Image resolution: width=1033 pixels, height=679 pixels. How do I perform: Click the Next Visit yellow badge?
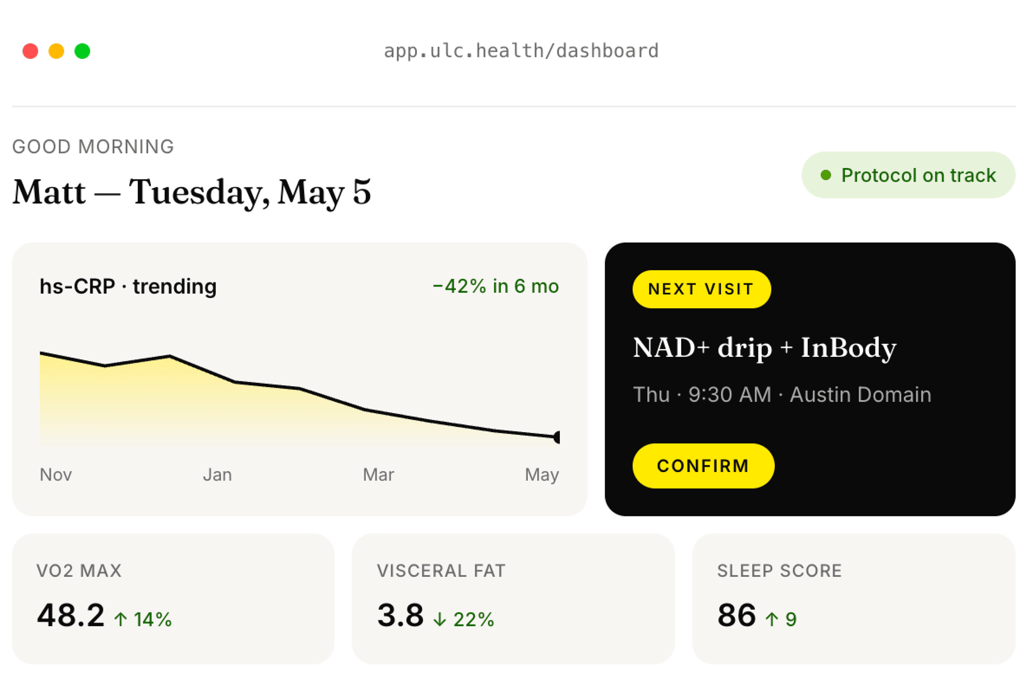coord(701,289)
